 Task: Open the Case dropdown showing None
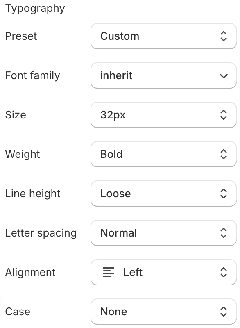point(163,312)
